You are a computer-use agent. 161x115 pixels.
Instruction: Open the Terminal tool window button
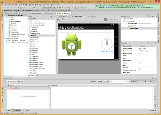[26, 110]
